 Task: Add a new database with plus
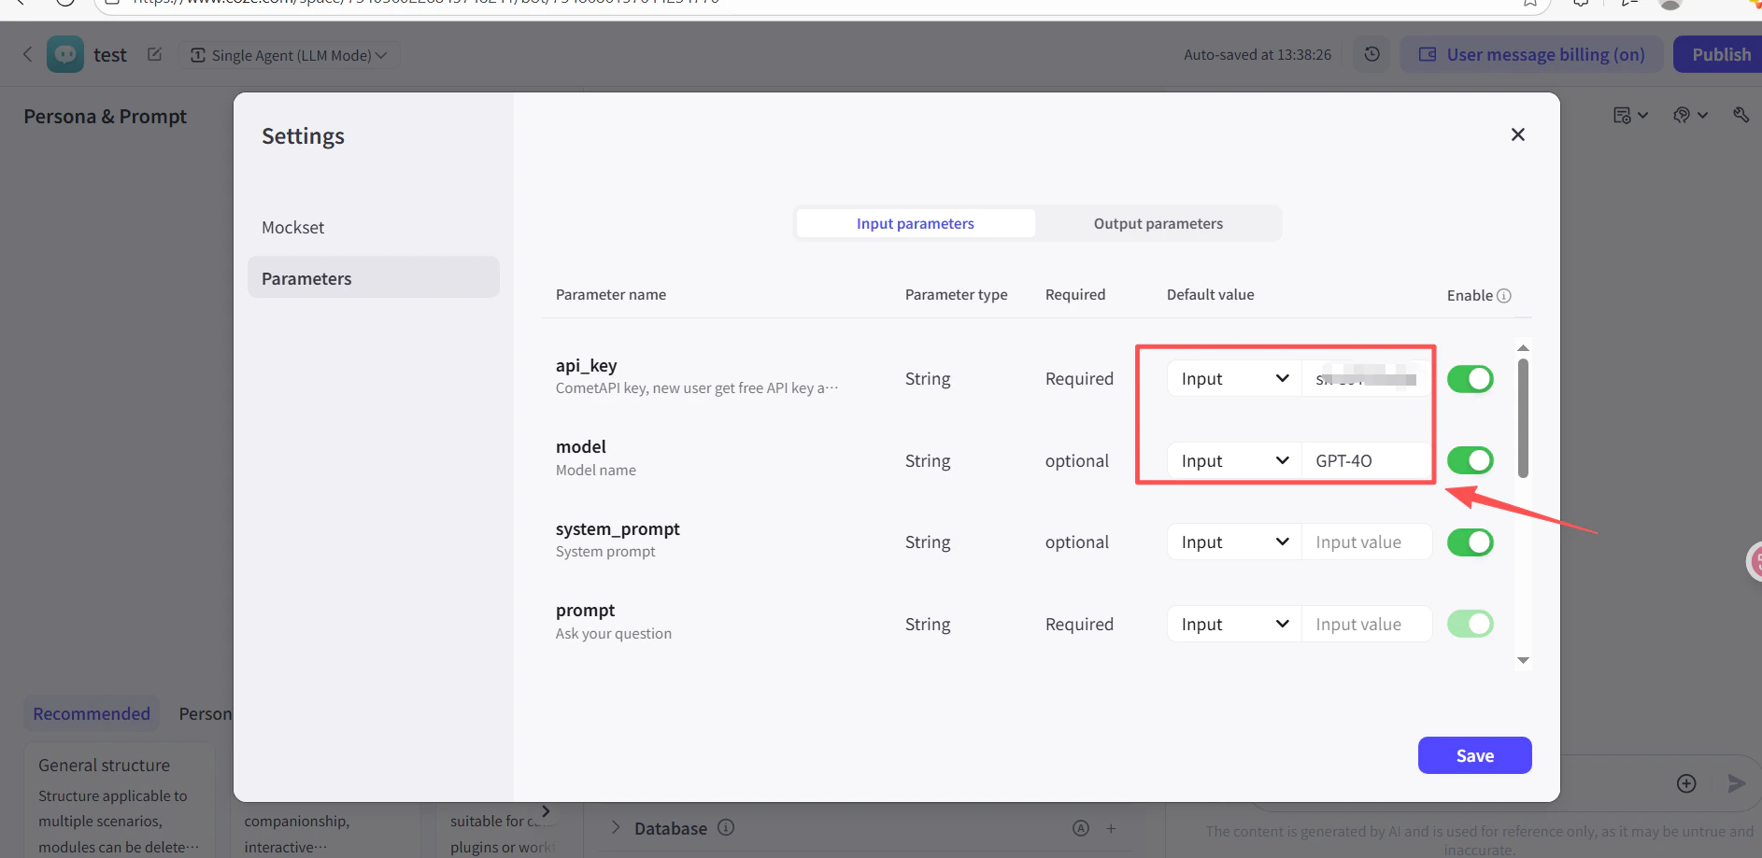[1111, 828]
